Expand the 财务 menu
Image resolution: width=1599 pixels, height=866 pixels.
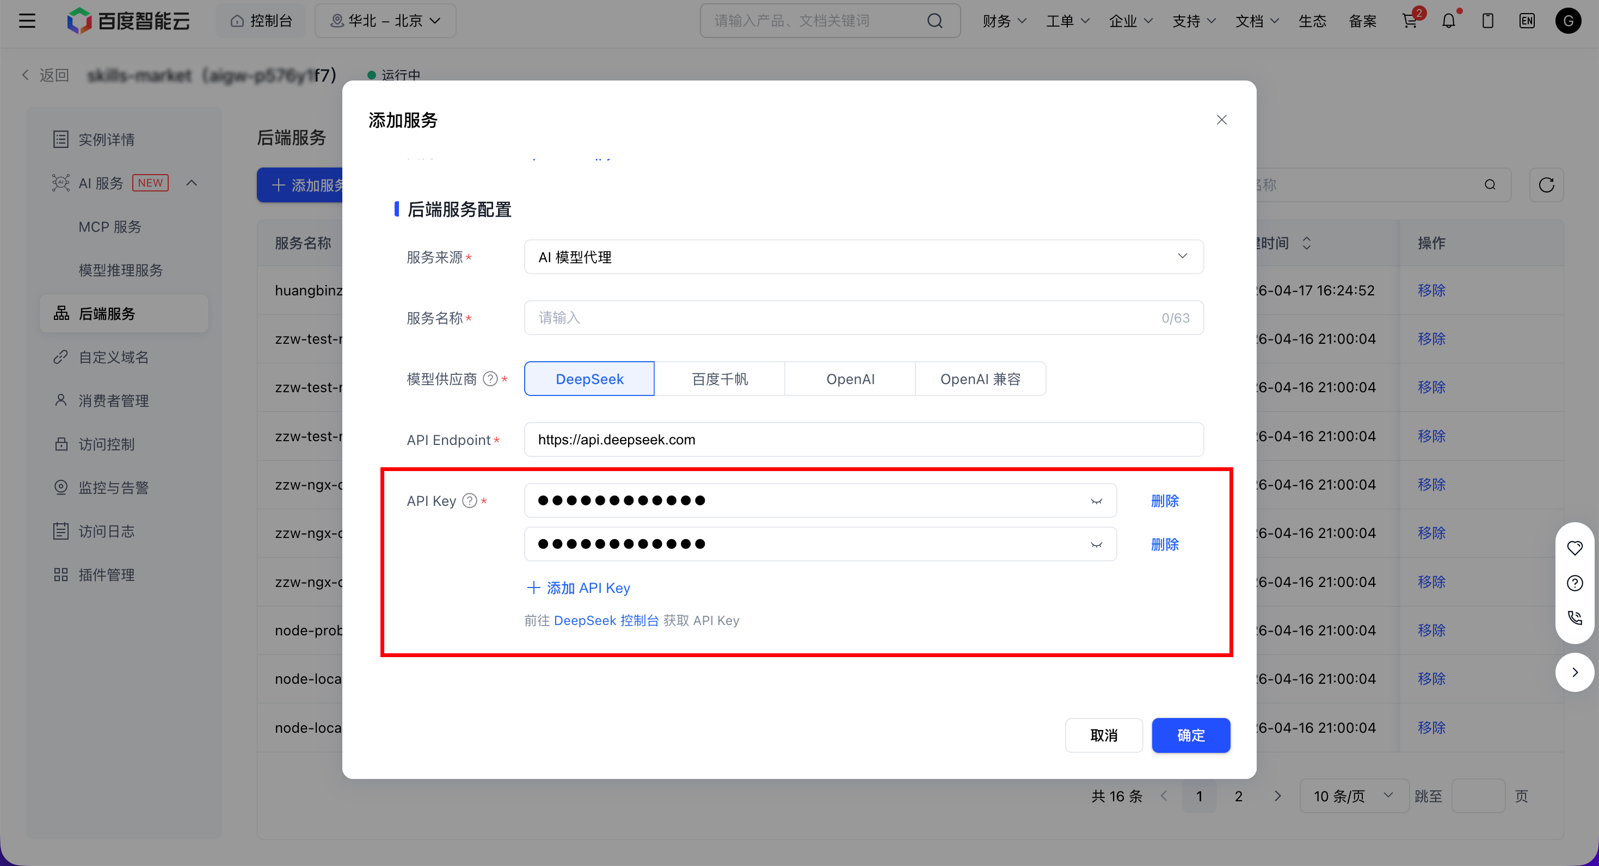tap(1004, 21)
